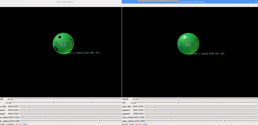The image size is (258, 125).
Task: Click the detected green ball in Closing window
Action: 188,44
